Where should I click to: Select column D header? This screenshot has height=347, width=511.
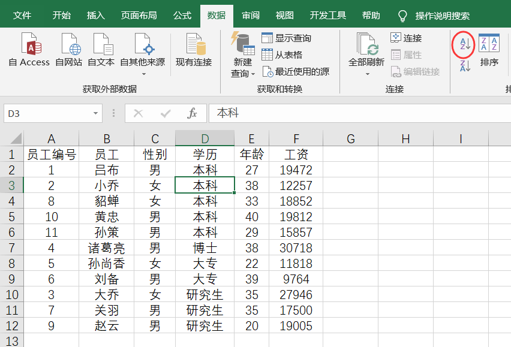coord(205,138)
